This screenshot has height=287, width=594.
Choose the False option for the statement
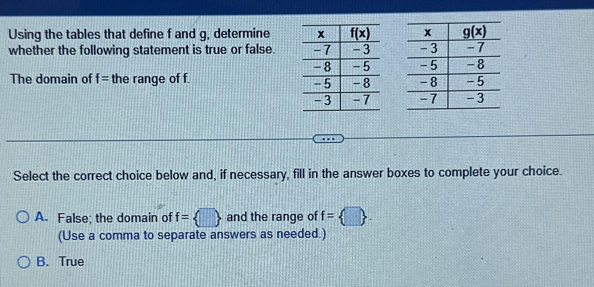click(x=23, y=217)
